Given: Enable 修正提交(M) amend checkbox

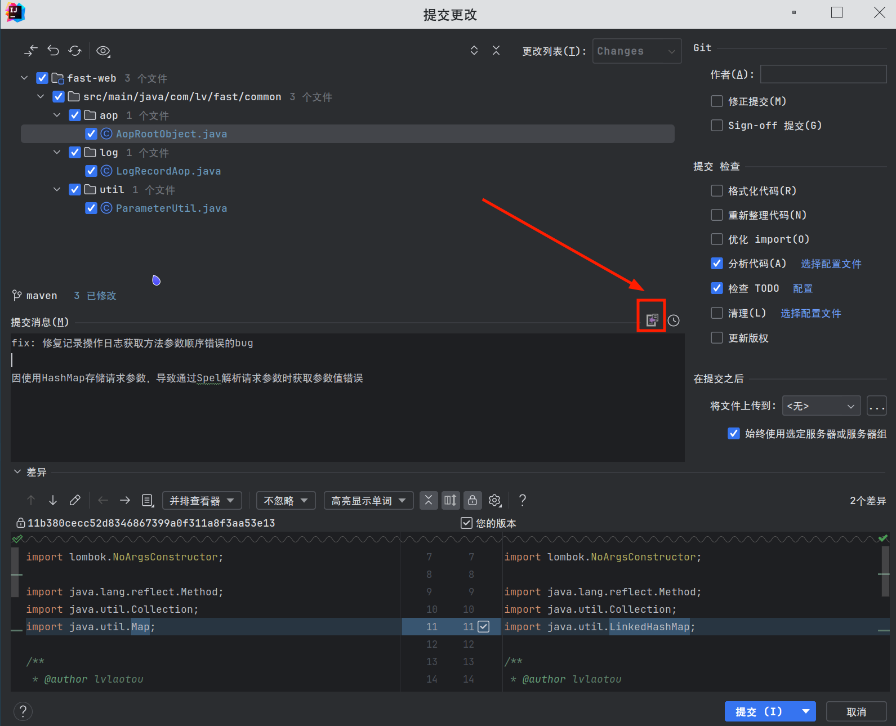Looking at the screenshot, I should tap(717, 101).
